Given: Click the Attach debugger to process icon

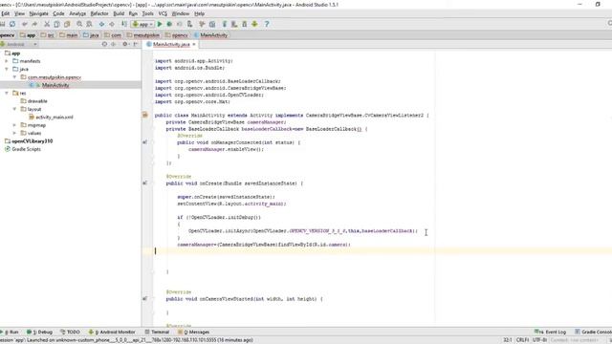Looking at the screenshot, I should click(189, 24).
